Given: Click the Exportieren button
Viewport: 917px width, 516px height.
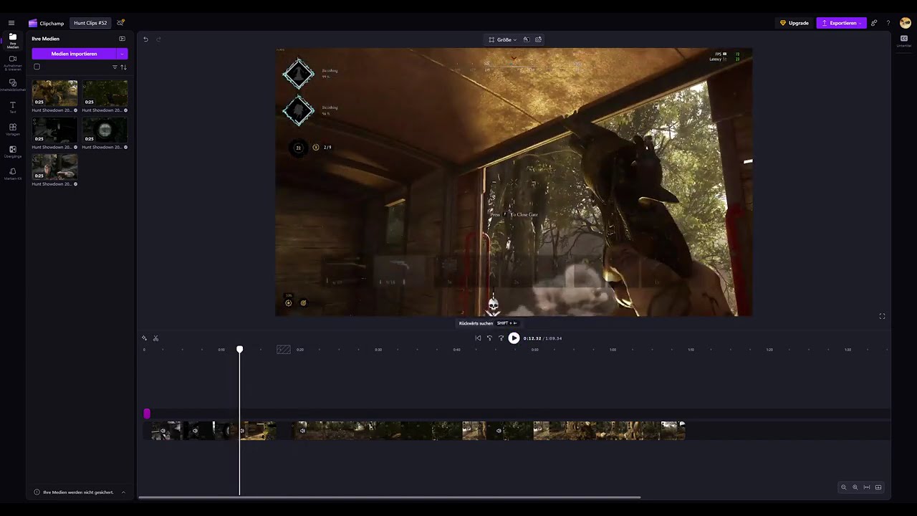Looking at the screenshot, I should click(841, 23).
